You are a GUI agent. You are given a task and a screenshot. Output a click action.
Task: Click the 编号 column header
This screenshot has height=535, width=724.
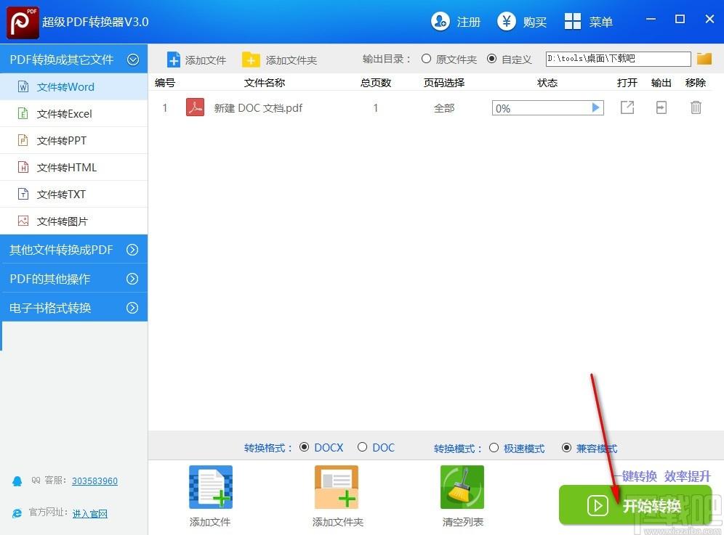[x=164, y=83]
